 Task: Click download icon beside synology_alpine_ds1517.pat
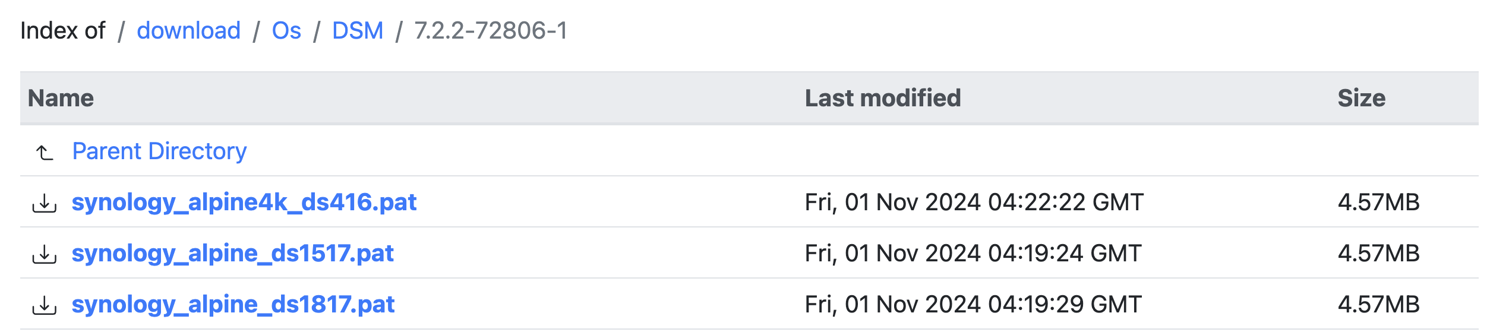(45, 255)
